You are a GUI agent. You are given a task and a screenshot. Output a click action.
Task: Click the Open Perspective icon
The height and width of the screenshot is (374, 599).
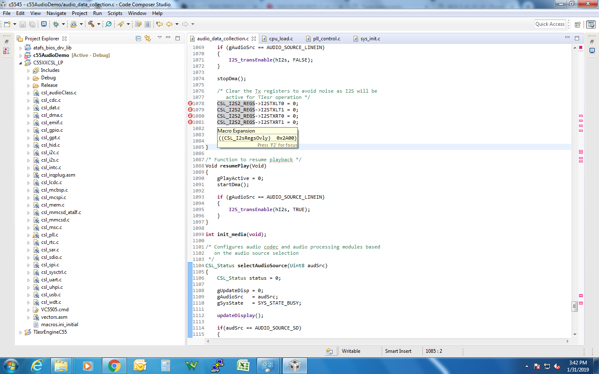tap(577, 25)
